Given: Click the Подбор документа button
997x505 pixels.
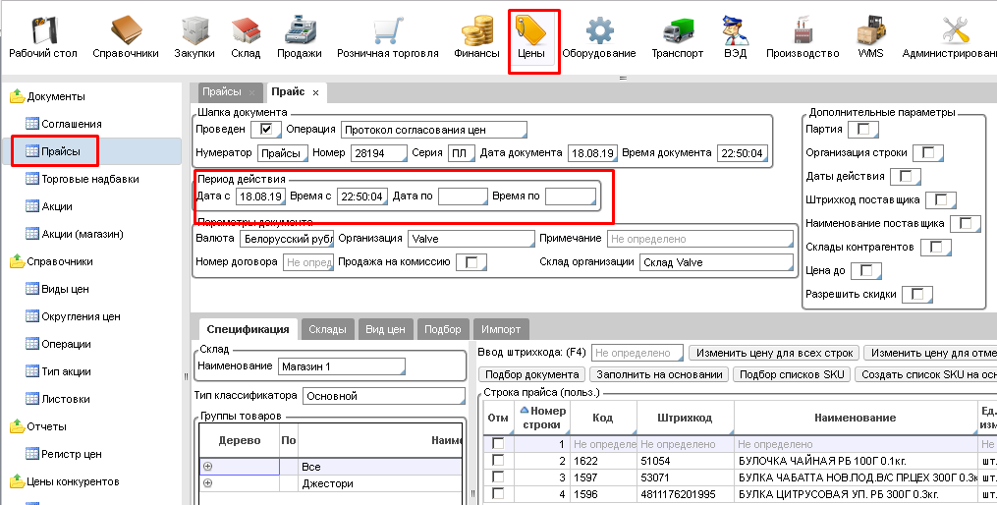Looking at the screenshot, I should point(532,374).
